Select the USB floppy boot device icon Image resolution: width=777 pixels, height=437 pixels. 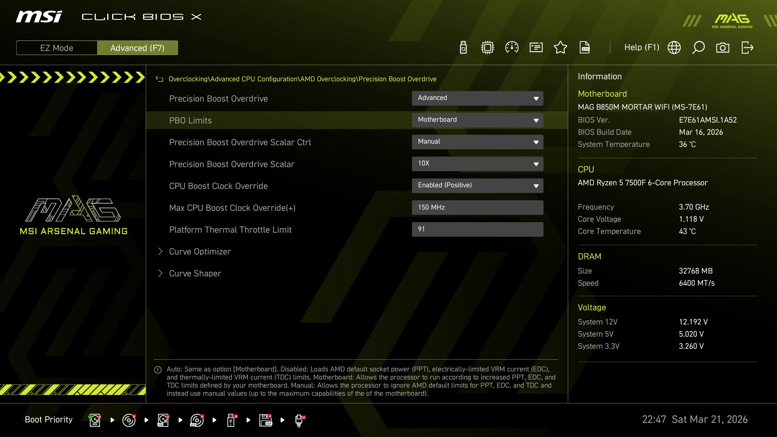265,420
